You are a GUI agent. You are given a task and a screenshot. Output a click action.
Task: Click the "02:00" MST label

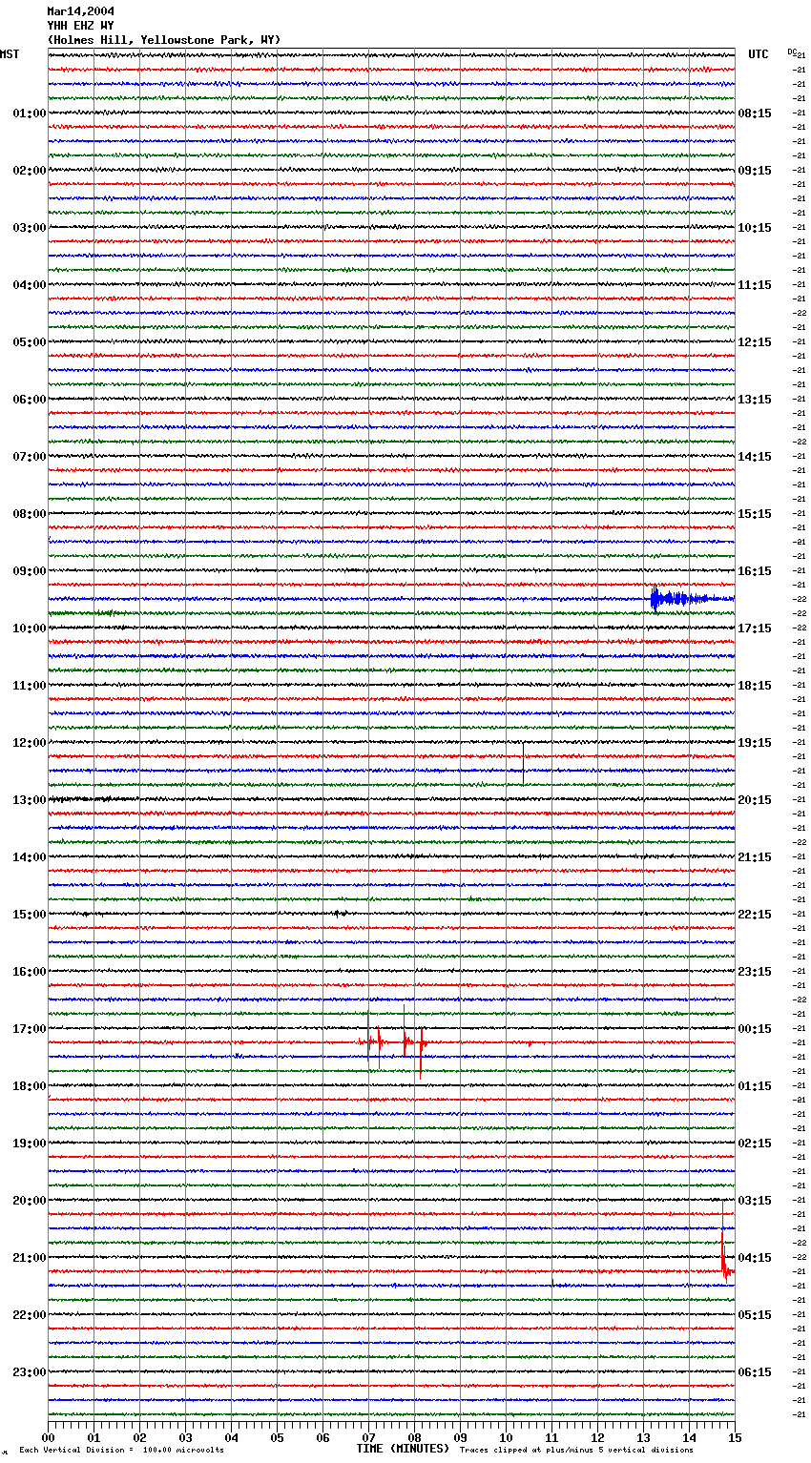click(29, 171)
